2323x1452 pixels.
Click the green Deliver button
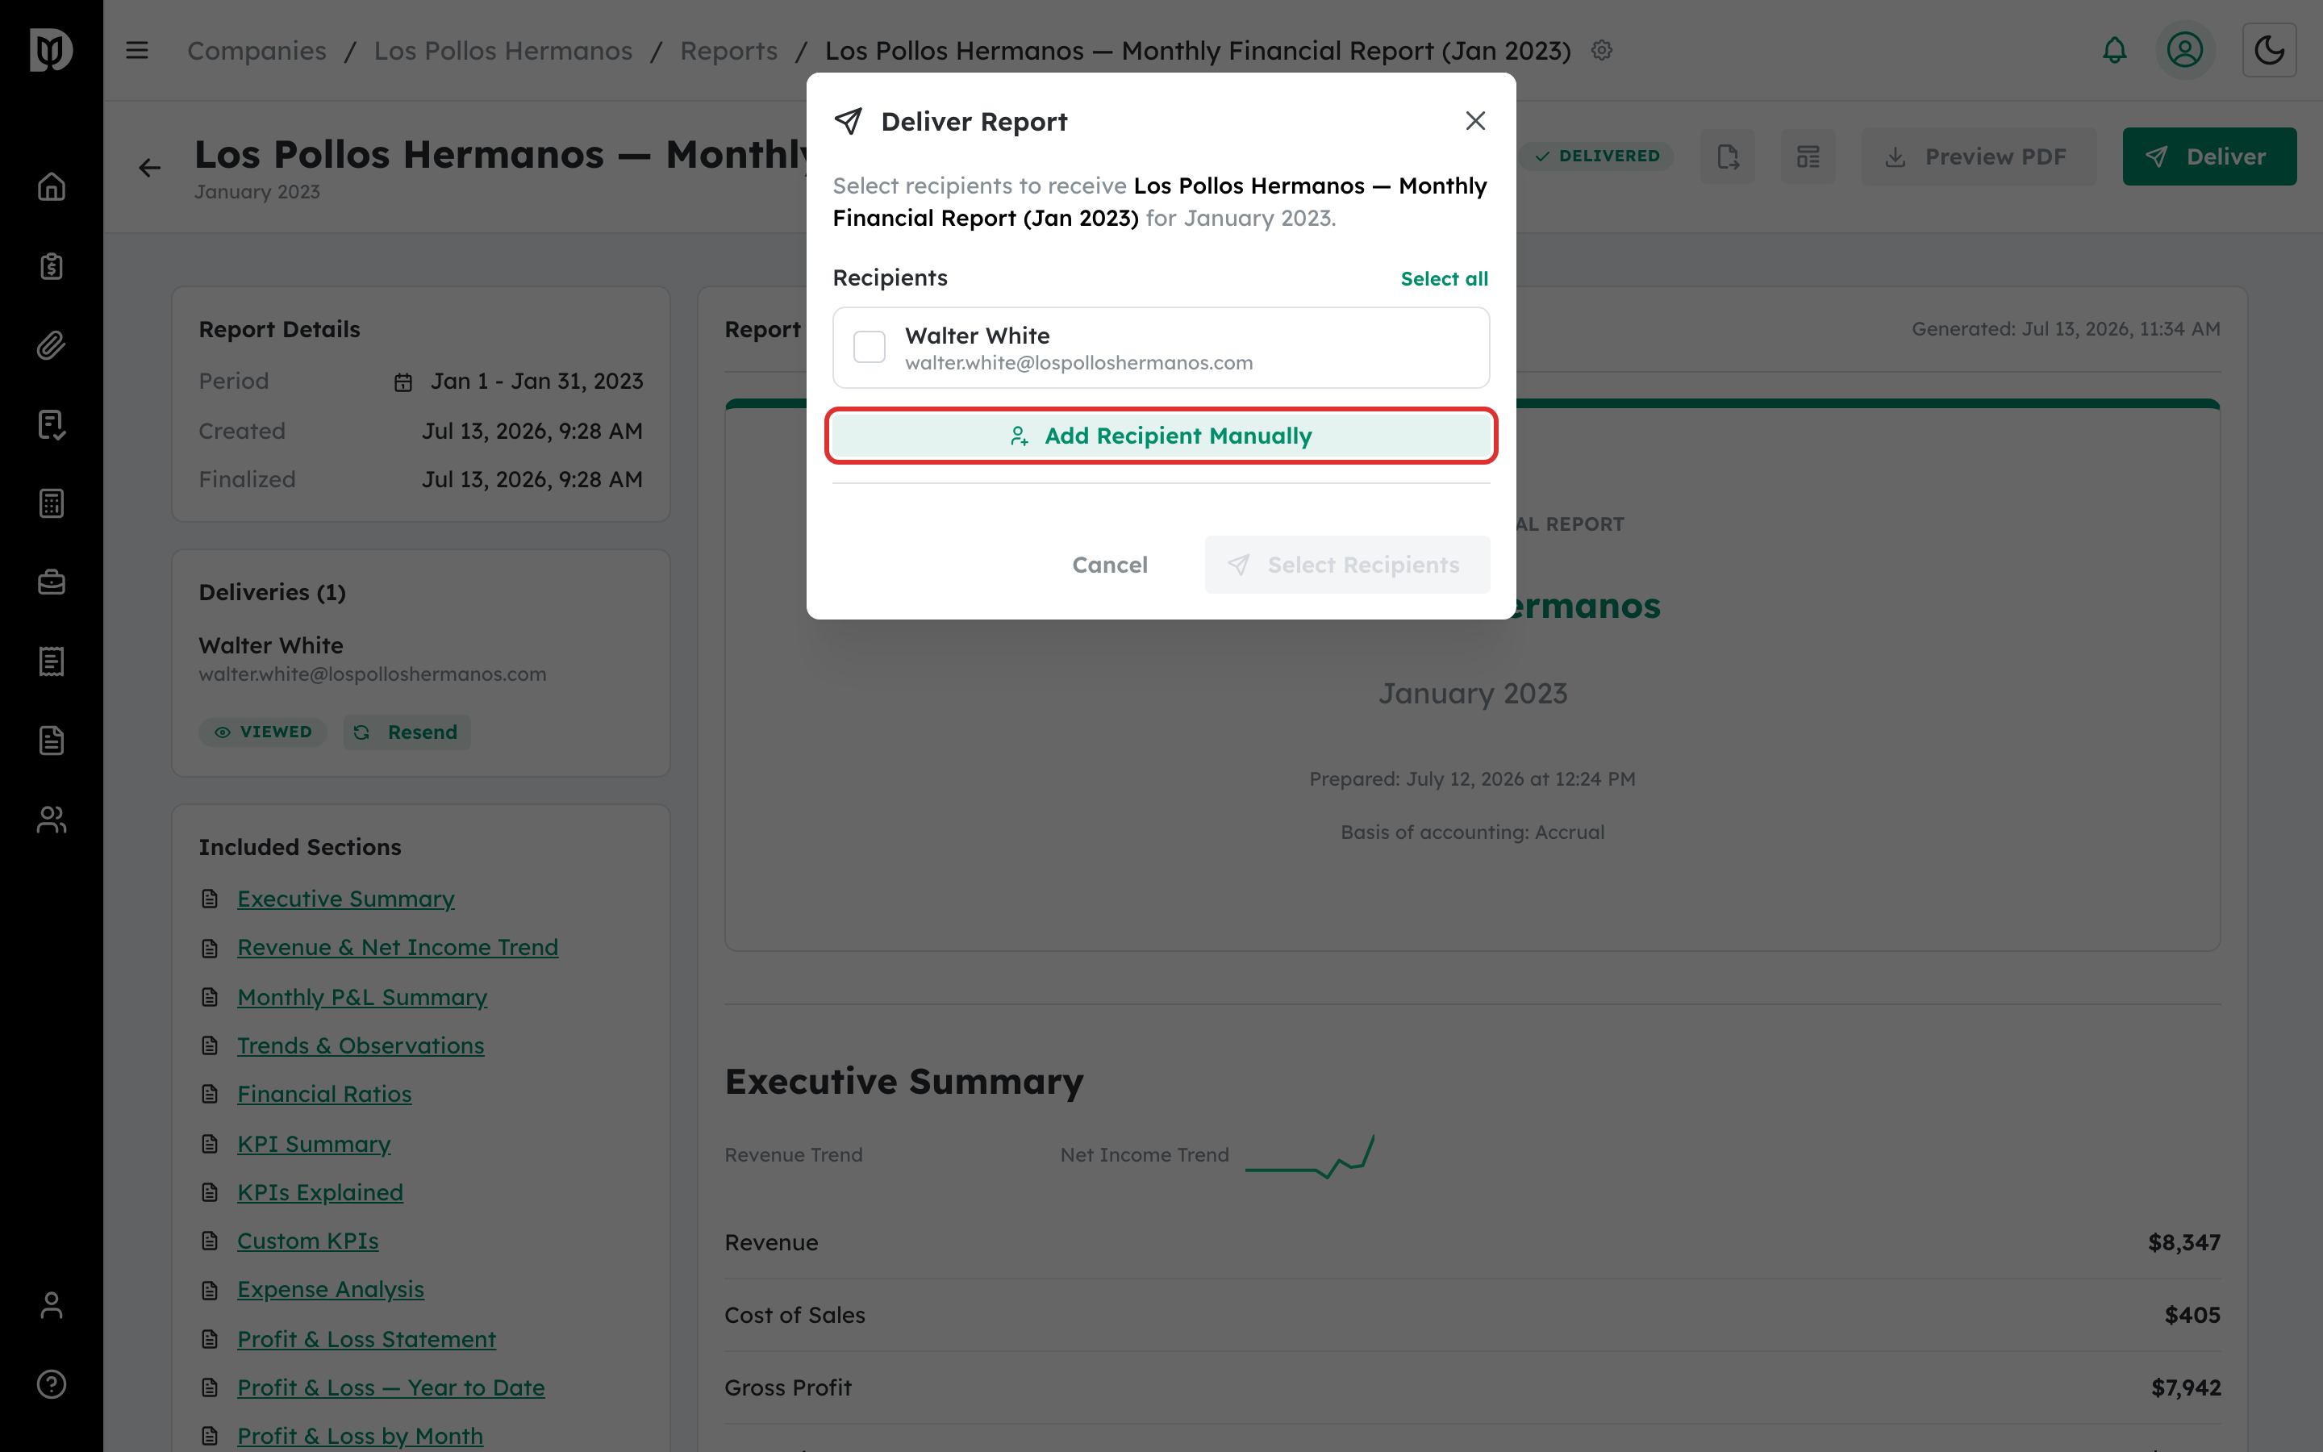[2208, 156]
